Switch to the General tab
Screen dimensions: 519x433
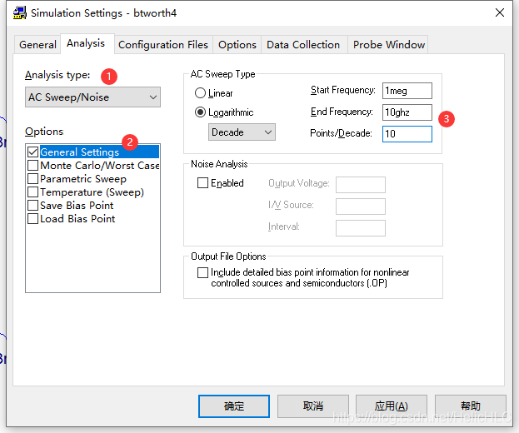point(37,45)
